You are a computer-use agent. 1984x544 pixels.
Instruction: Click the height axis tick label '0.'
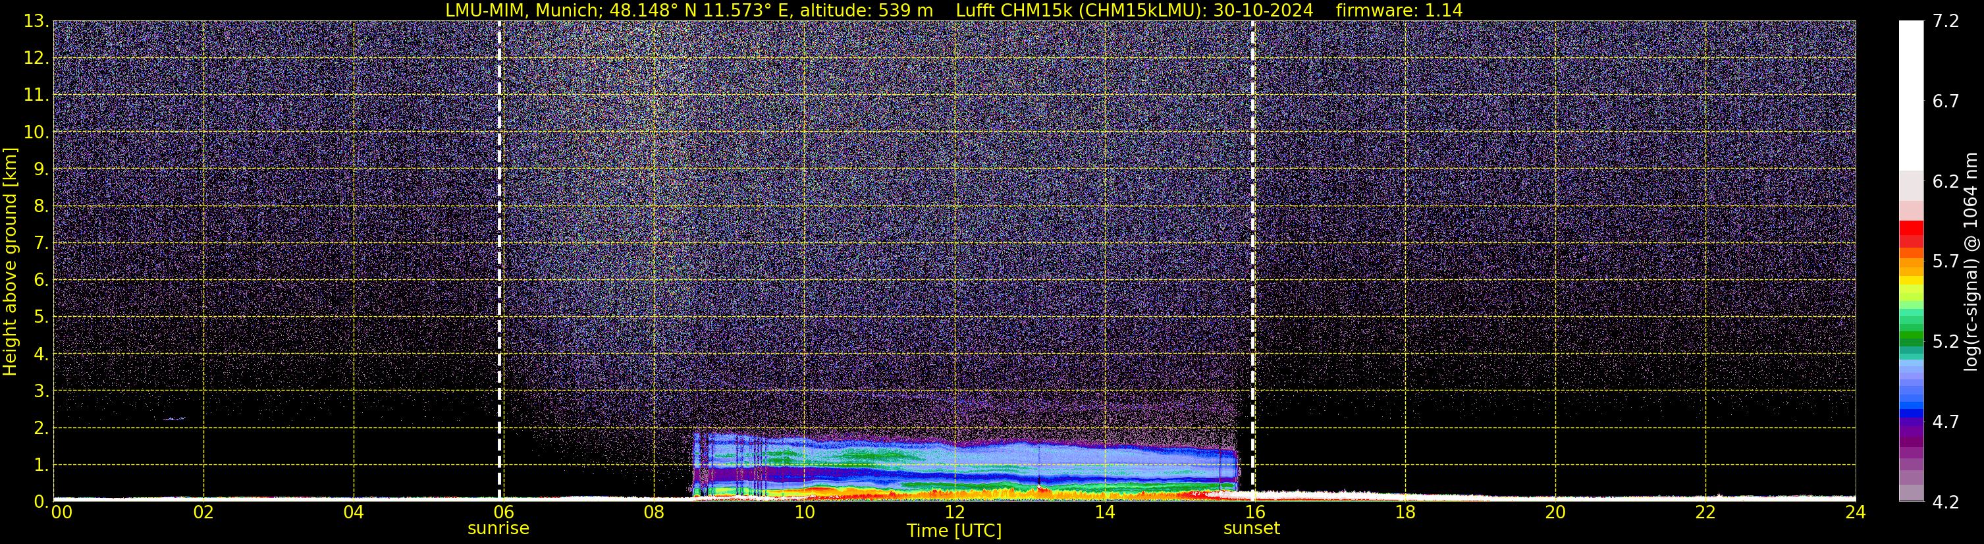pyautogui.click(x=41, y=502)
